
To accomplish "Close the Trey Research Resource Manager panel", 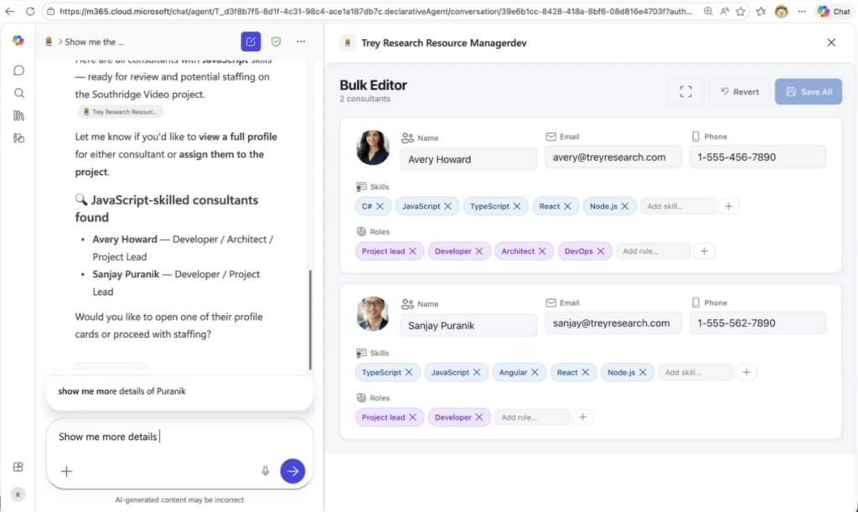I will coord(831,43).
